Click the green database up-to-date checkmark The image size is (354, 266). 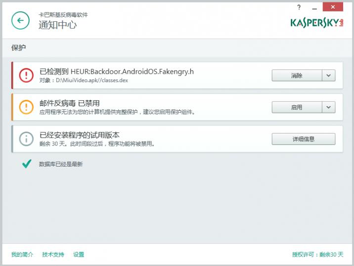pyautogui.click(x=27, y=164)
